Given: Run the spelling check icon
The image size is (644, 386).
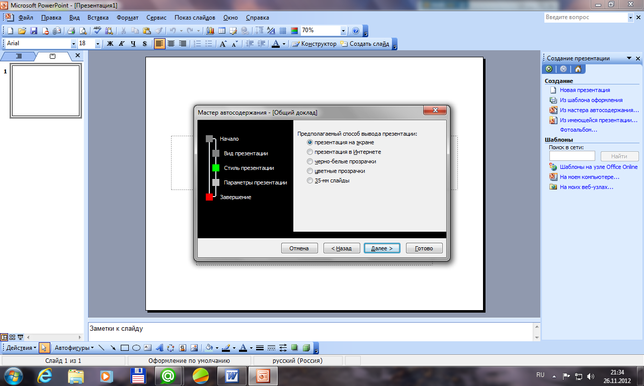Looking at the screenshot, I should coord(97,31).
